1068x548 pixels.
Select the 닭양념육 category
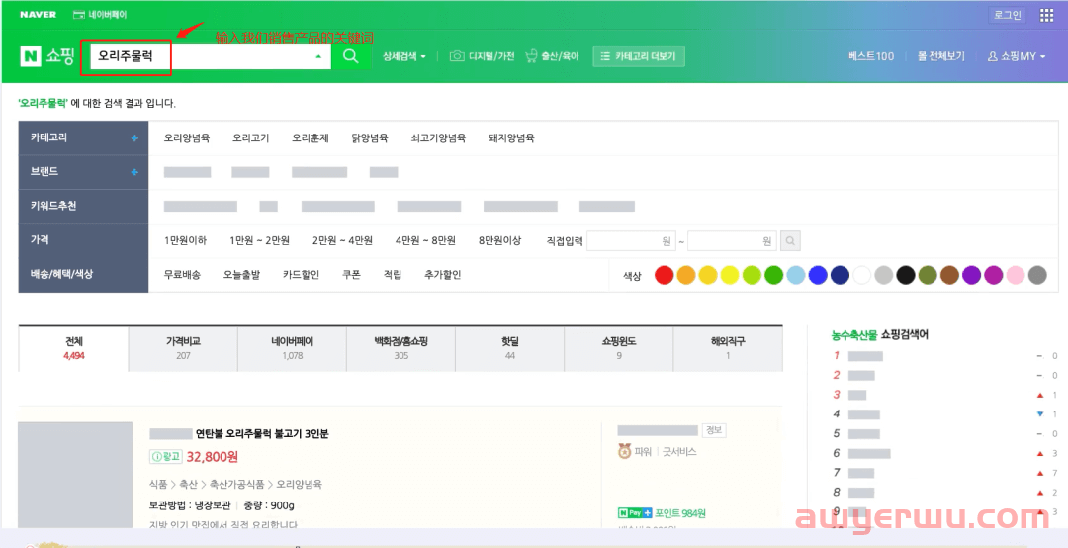point(370,138)
